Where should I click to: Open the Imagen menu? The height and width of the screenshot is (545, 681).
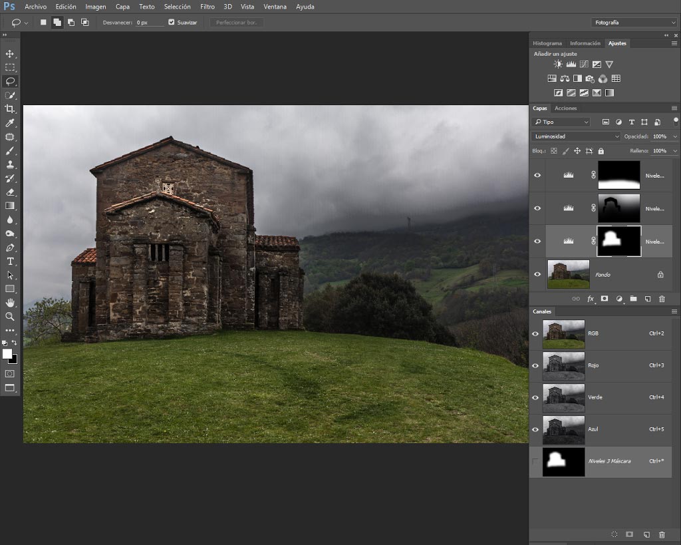click(96, 7)
